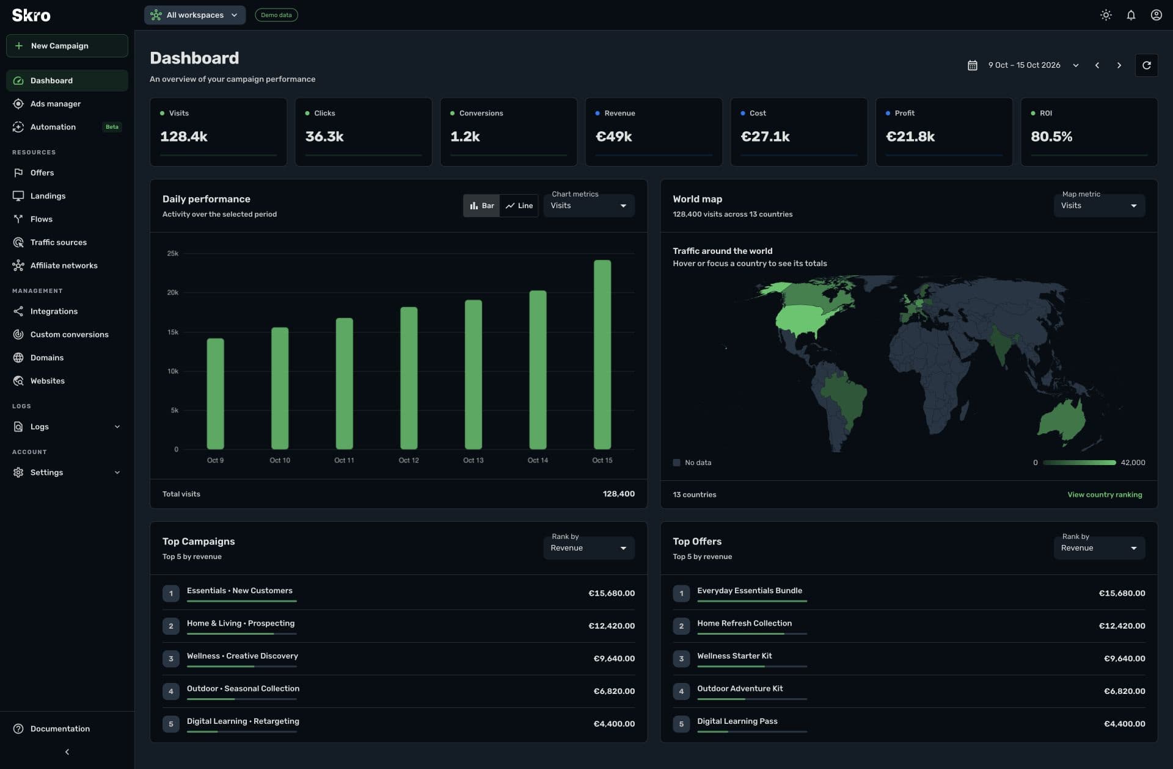1173x769 pixels.
Task: Click the New Campaign button
Action: pyautogui.click(x=67, y=46)
